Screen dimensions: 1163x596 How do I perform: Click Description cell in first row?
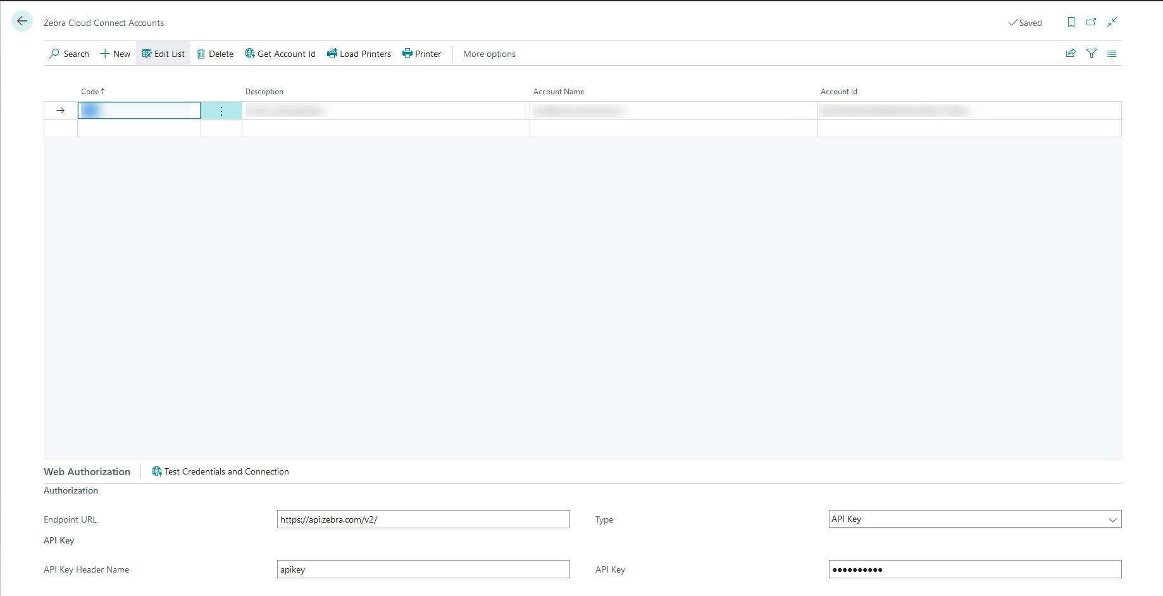coord(386,111)
